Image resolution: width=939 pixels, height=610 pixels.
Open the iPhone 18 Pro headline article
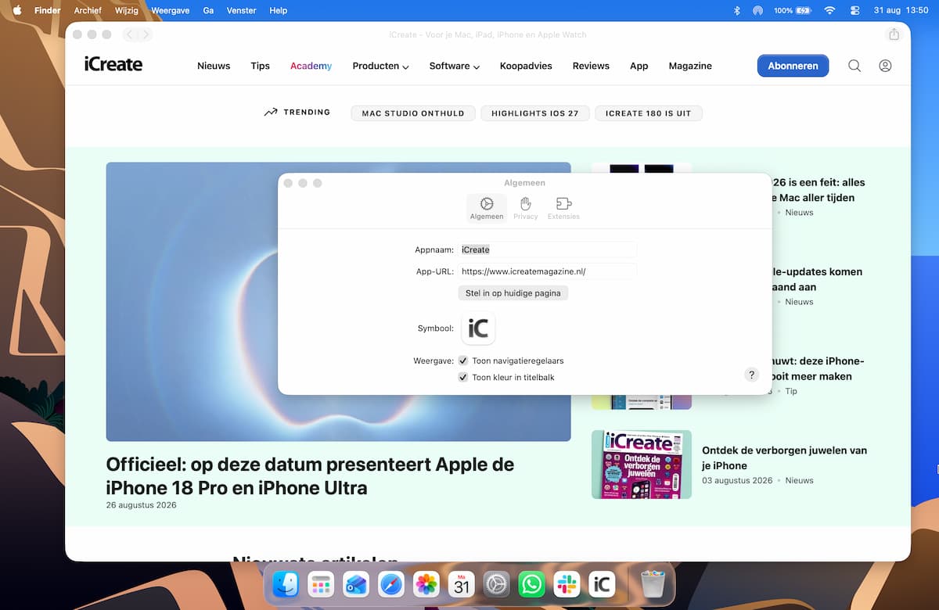point(310,475)
